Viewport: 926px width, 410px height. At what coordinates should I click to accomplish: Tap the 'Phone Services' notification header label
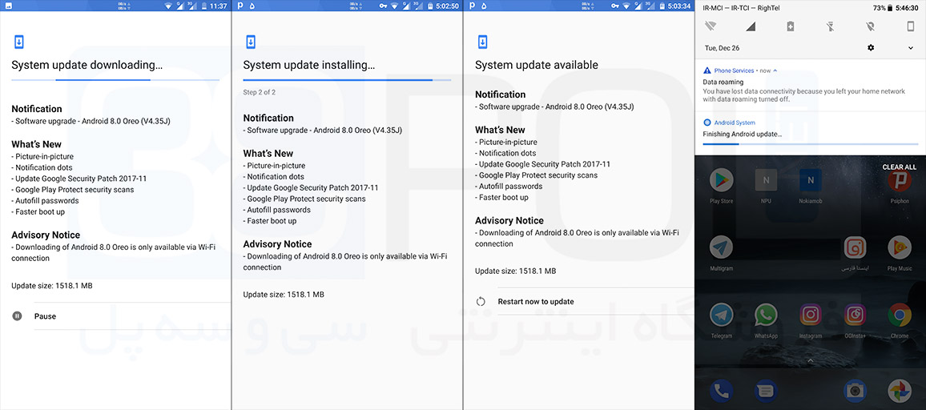click(734, 70)
